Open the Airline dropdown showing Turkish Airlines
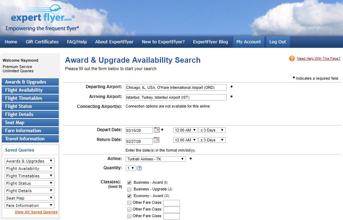Viewport: 343px width, 220px height. tap(156, 159)
